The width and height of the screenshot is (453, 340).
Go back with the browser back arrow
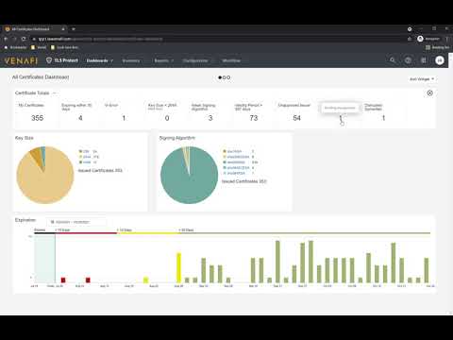[6, 39]
